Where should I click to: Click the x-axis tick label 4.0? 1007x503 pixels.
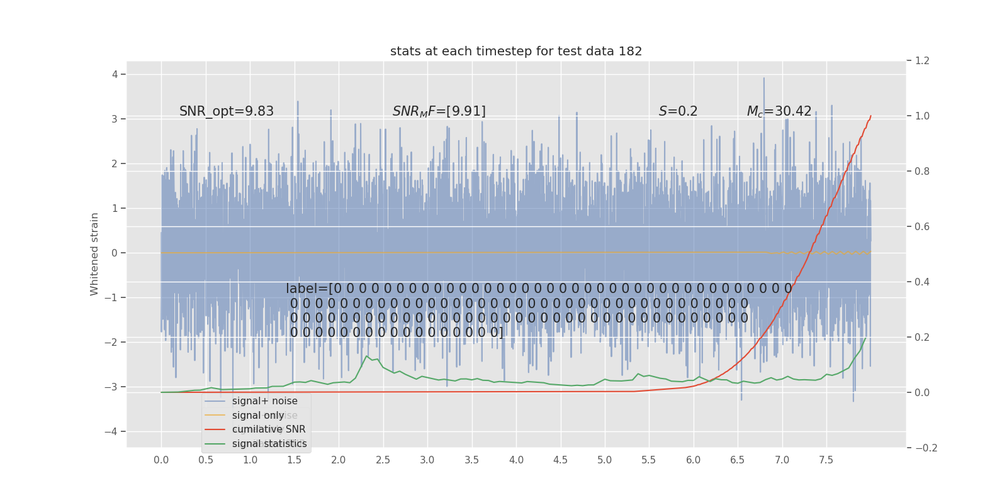[516, 460]
